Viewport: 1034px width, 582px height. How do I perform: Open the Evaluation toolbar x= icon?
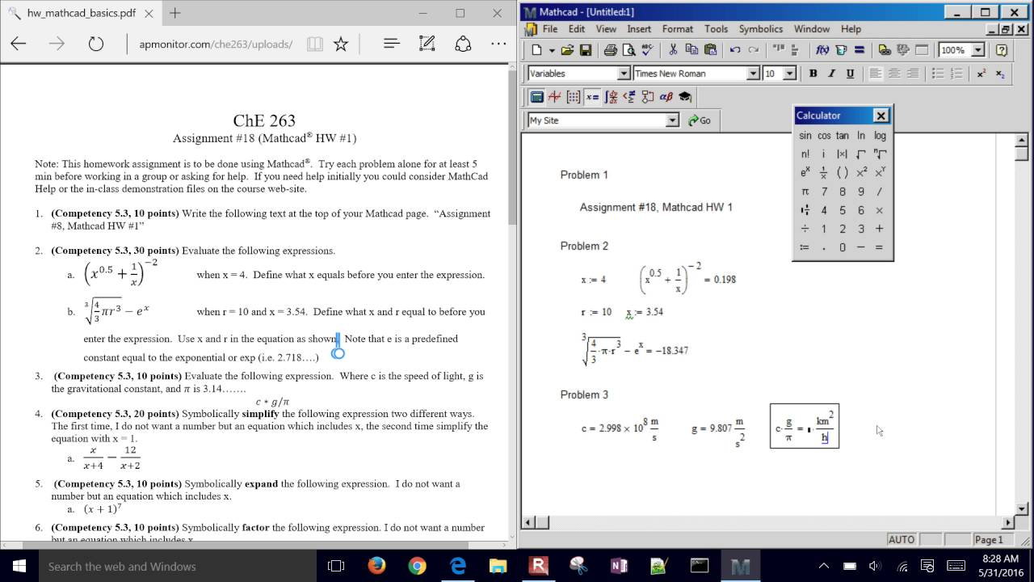click(592, 97)
